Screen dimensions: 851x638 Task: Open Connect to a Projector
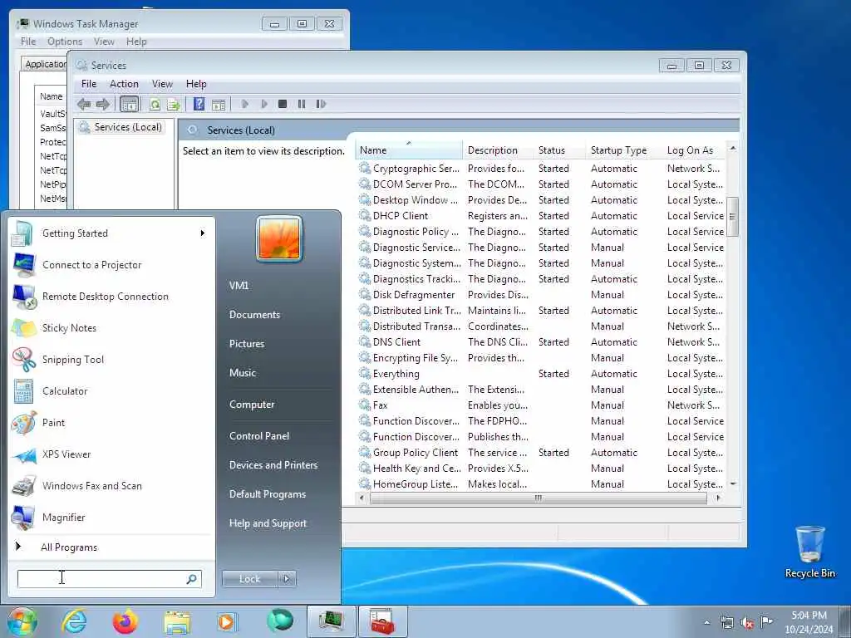(111, 265)
